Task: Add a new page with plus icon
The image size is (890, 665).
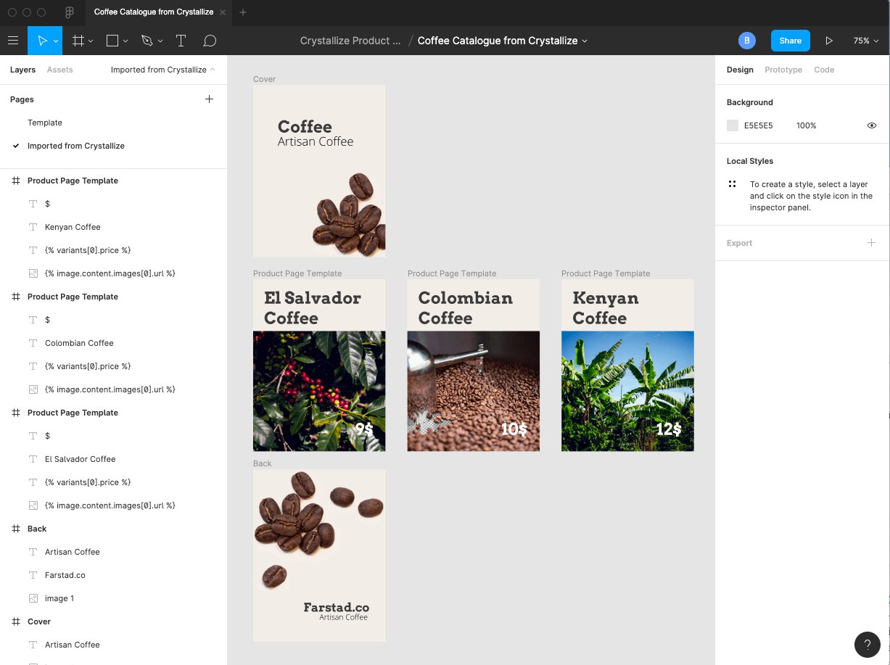Action: coord(209,99)
